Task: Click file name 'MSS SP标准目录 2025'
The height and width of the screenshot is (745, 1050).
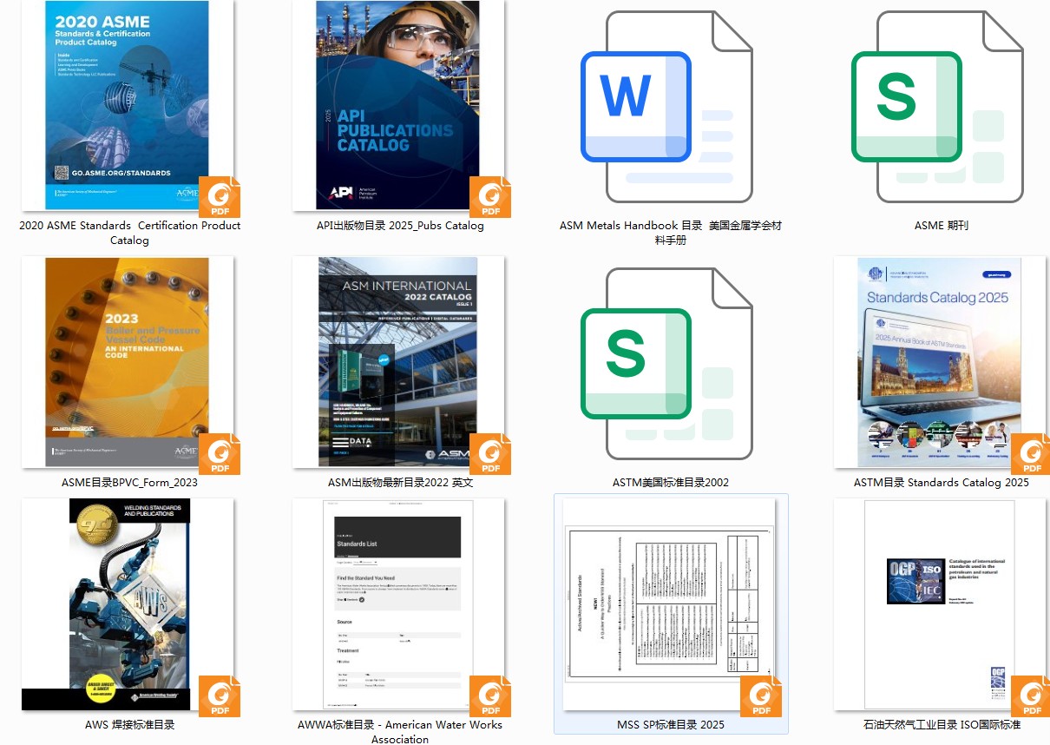Action: 671,724
